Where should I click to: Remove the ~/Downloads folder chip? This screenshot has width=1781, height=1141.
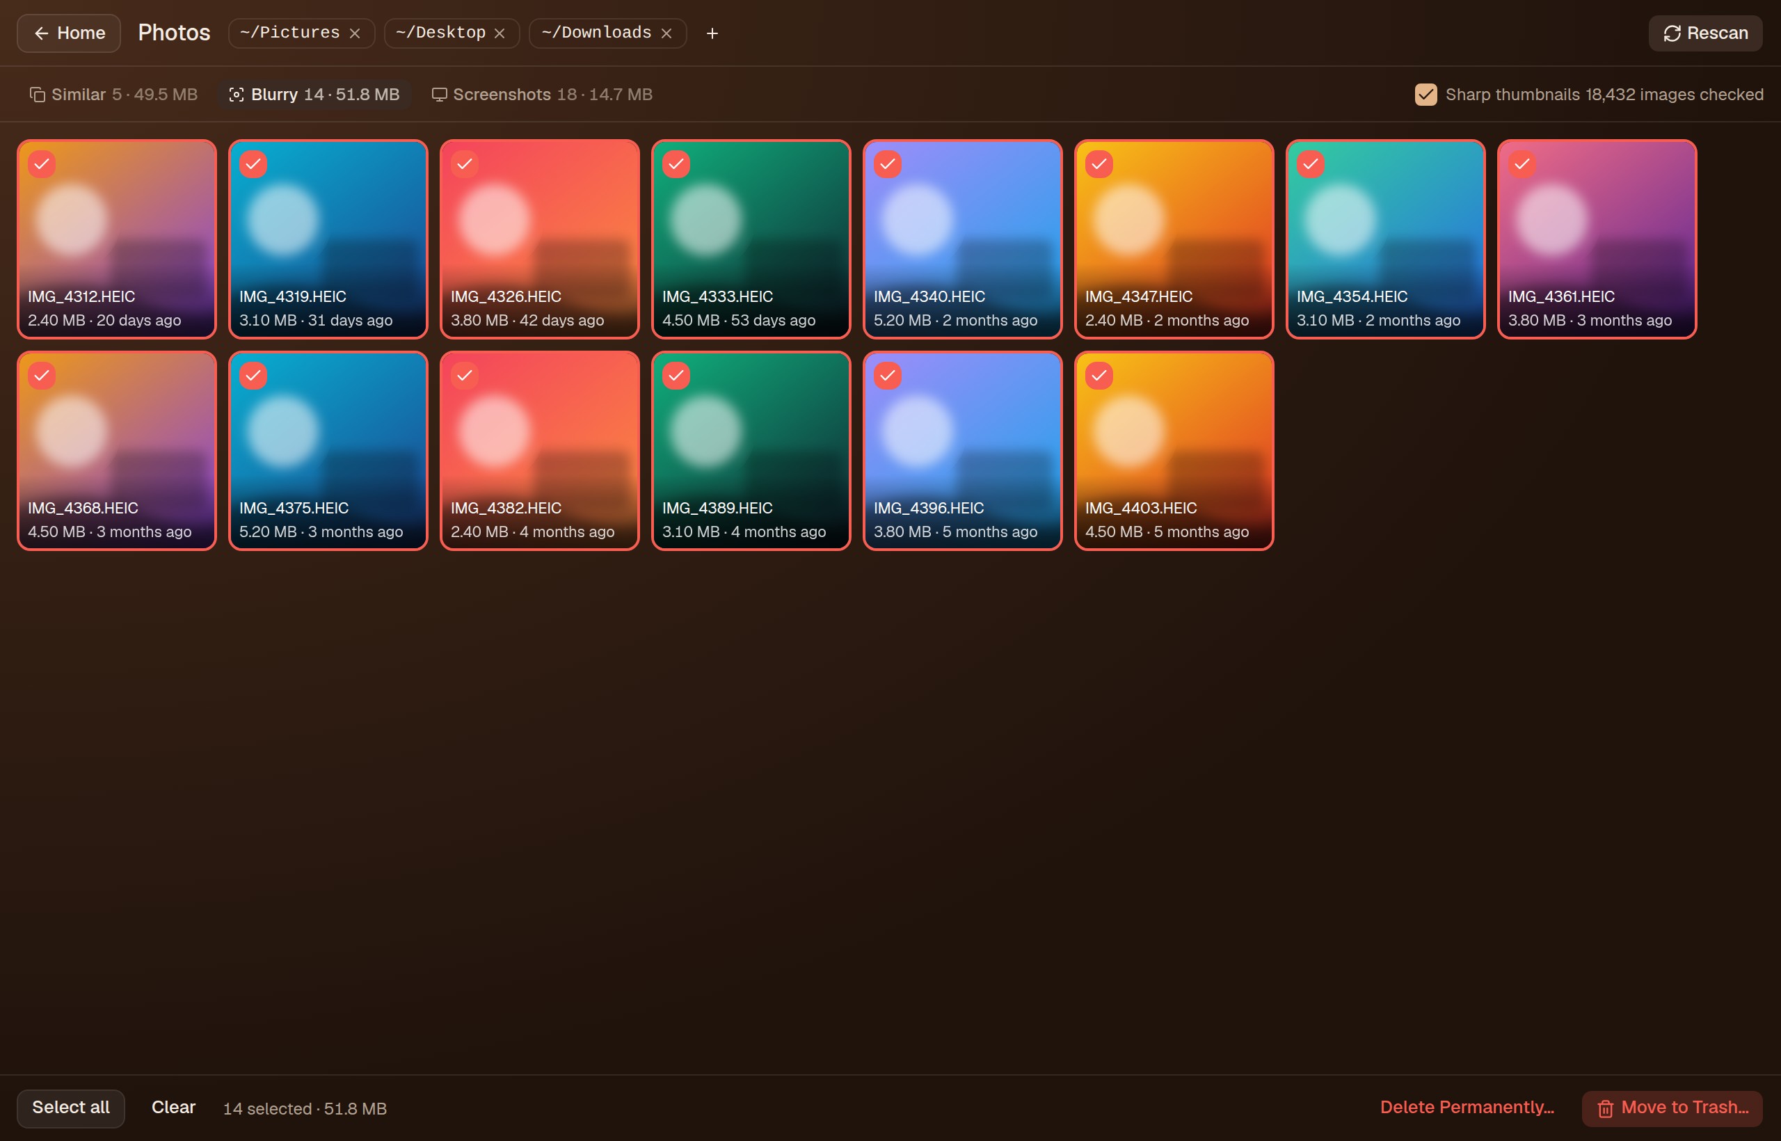(666, 33)
